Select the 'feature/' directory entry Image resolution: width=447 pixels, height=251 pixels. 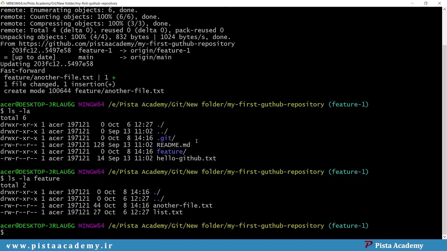[171, 152]
